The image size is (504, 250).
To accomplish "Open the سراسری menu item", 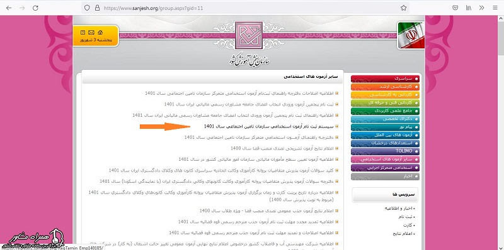I will tap(385, 79).
